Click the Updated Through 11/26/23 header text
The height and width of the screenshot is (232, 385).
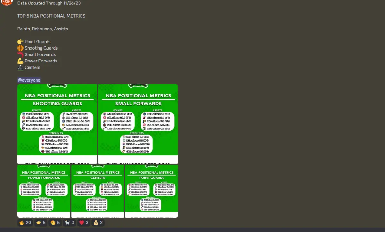pyautogui.click(x=48, y=3)
